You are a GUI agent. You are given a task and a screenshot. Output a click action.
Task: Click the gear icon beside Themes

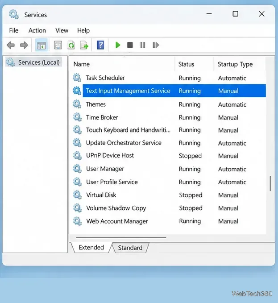(x=77, y=104)
